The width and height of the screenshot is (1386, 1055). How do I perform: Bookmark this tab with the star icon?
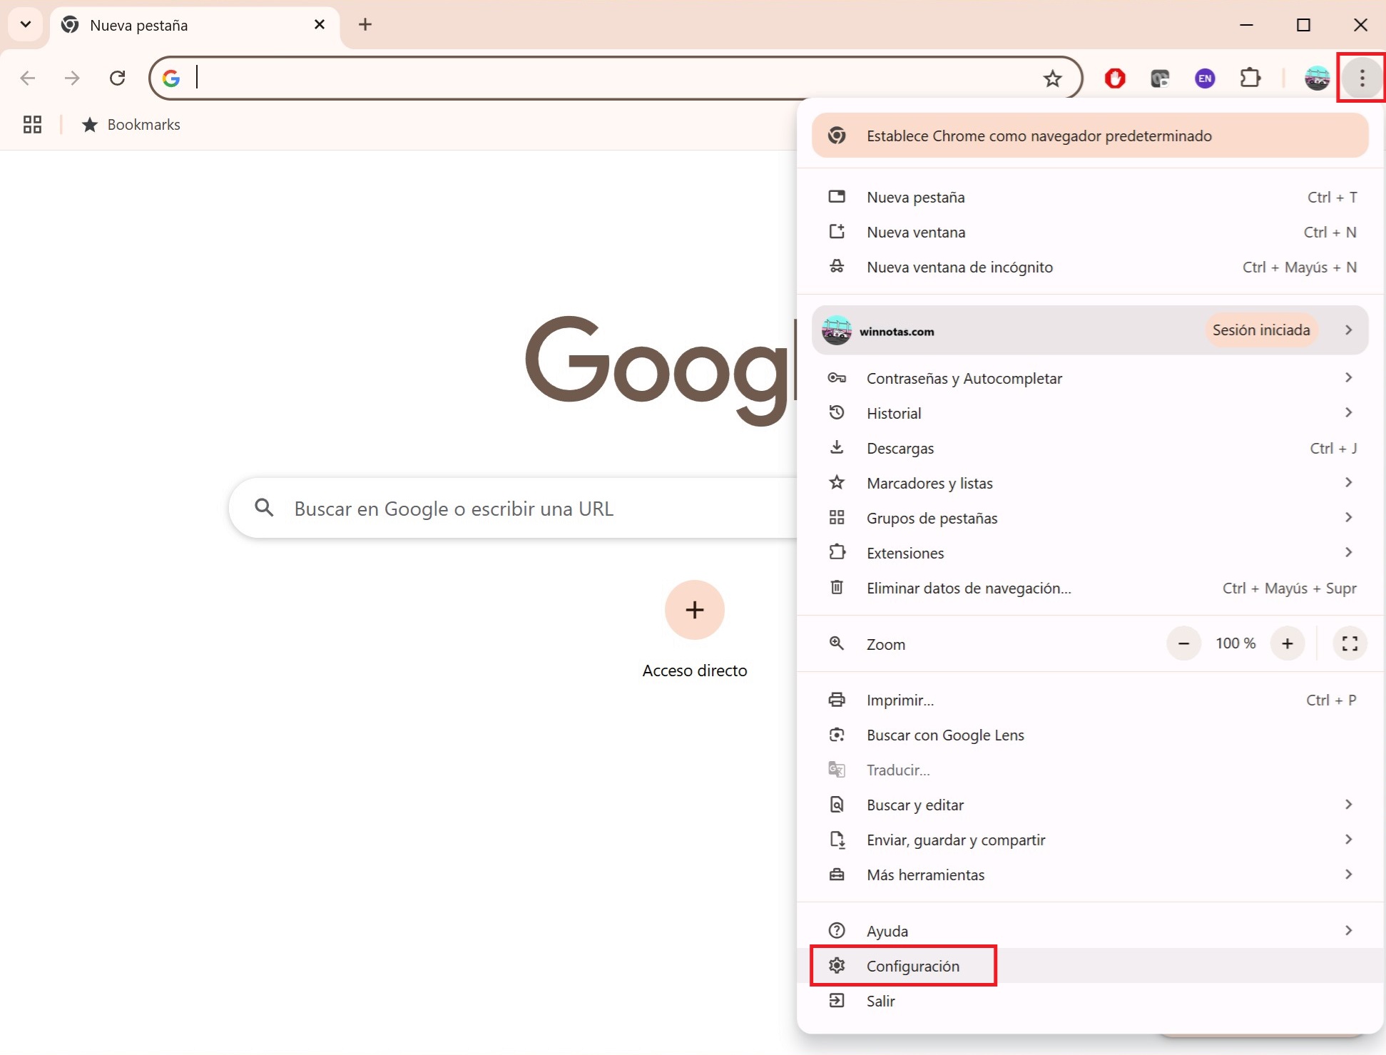pyautogui.click(x=1052, y=78)
